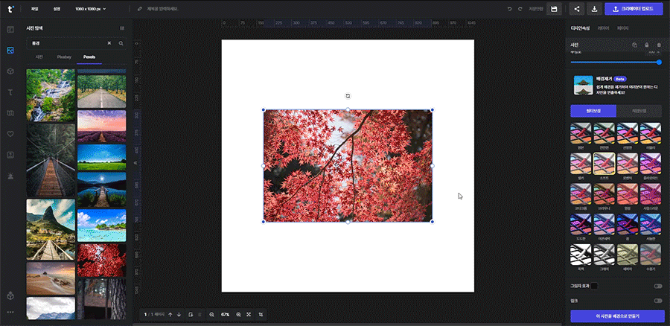Click the opacity slider handle in photo panel
Viewport: 670px width, 326px height.
(659, 63)
